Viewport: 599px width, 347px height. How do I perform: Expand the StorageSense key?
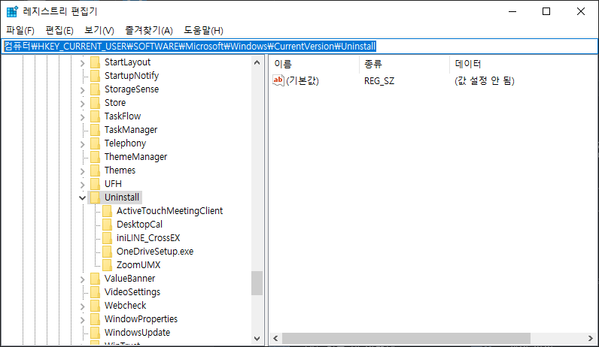coord(83,89)
